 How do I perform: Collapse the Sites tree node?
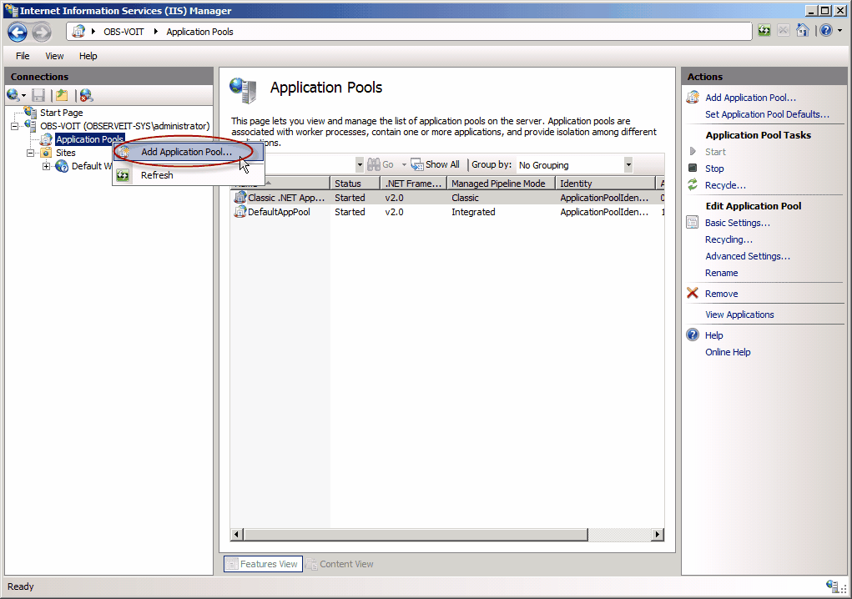pos(31,153)
